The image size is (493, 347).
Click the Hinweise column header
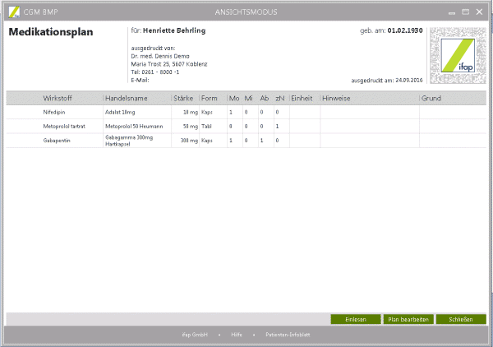pos(338,98)
